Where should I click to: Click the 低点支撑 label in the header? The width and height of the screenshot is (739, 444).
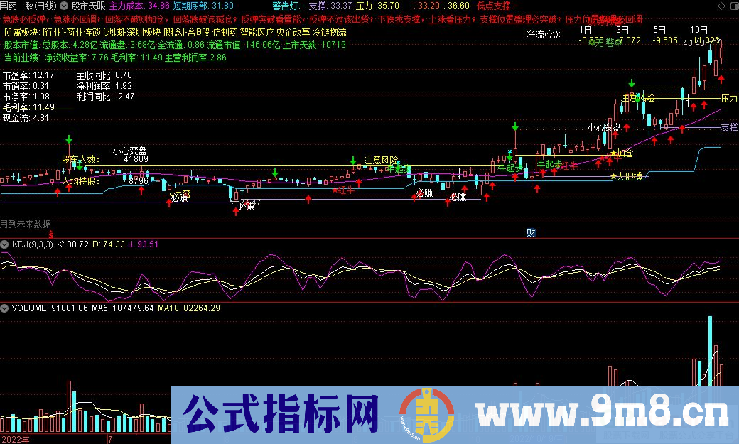point(494,6)
